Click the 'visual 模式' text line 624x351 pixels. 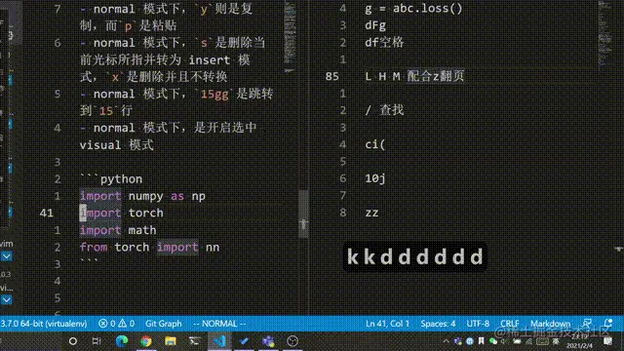coord(116,145)
